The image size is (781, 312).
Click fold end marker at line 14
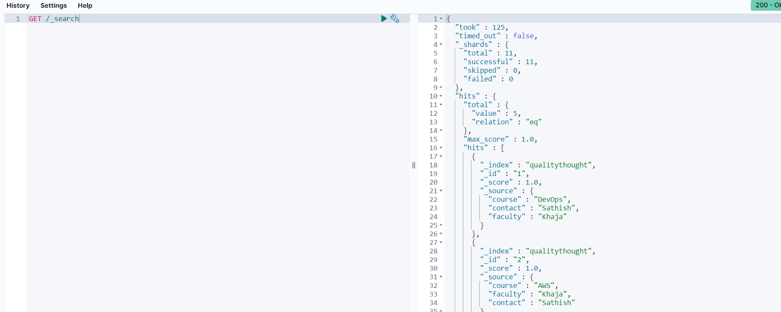point(441,130)
